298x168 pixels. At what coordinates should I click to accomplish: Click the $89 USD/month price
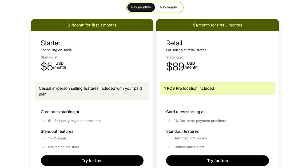coord(182,66)
